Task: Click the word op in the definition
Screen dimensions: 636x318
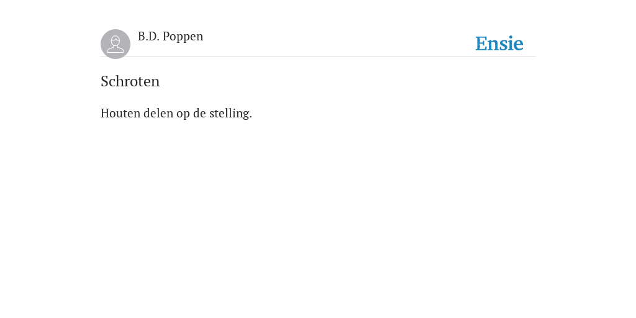Action: [183, 114]
